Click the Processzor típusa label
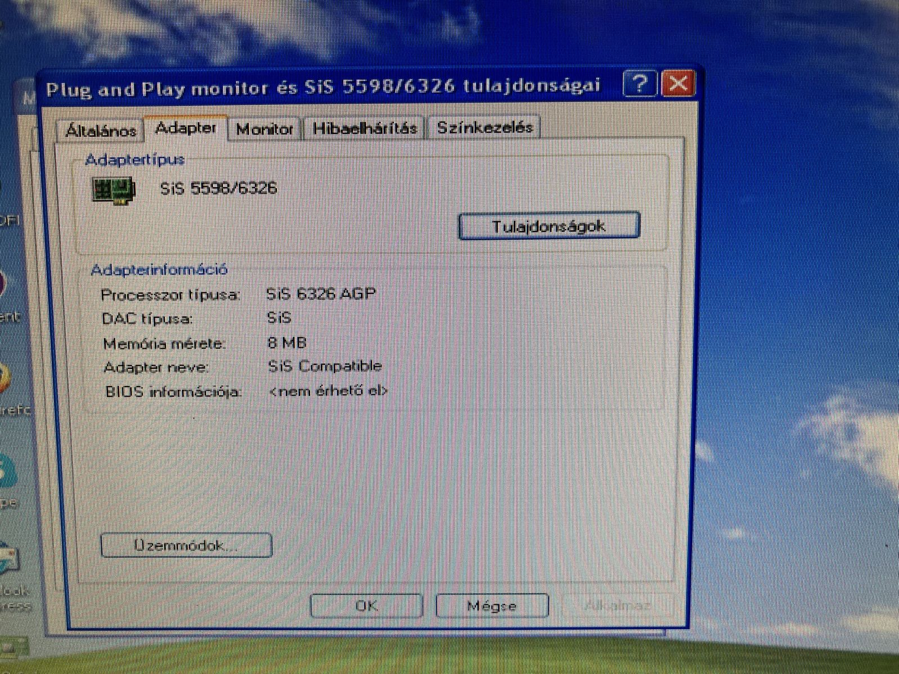The width and height of the screenshot is (899, 674). [171, 295]
